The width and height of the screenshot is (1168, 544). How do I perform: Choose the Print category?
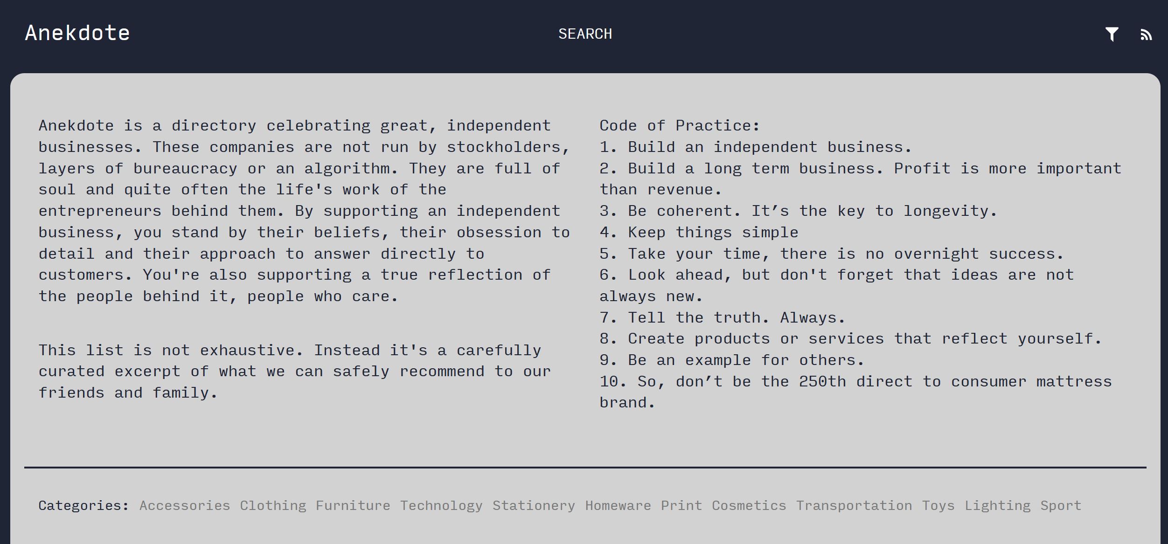[681, 505]
